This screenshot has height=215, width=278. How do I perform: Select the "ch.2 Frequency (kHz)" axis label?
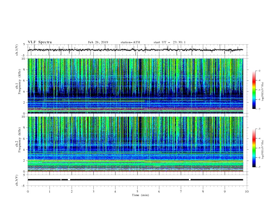pos(18,139)
